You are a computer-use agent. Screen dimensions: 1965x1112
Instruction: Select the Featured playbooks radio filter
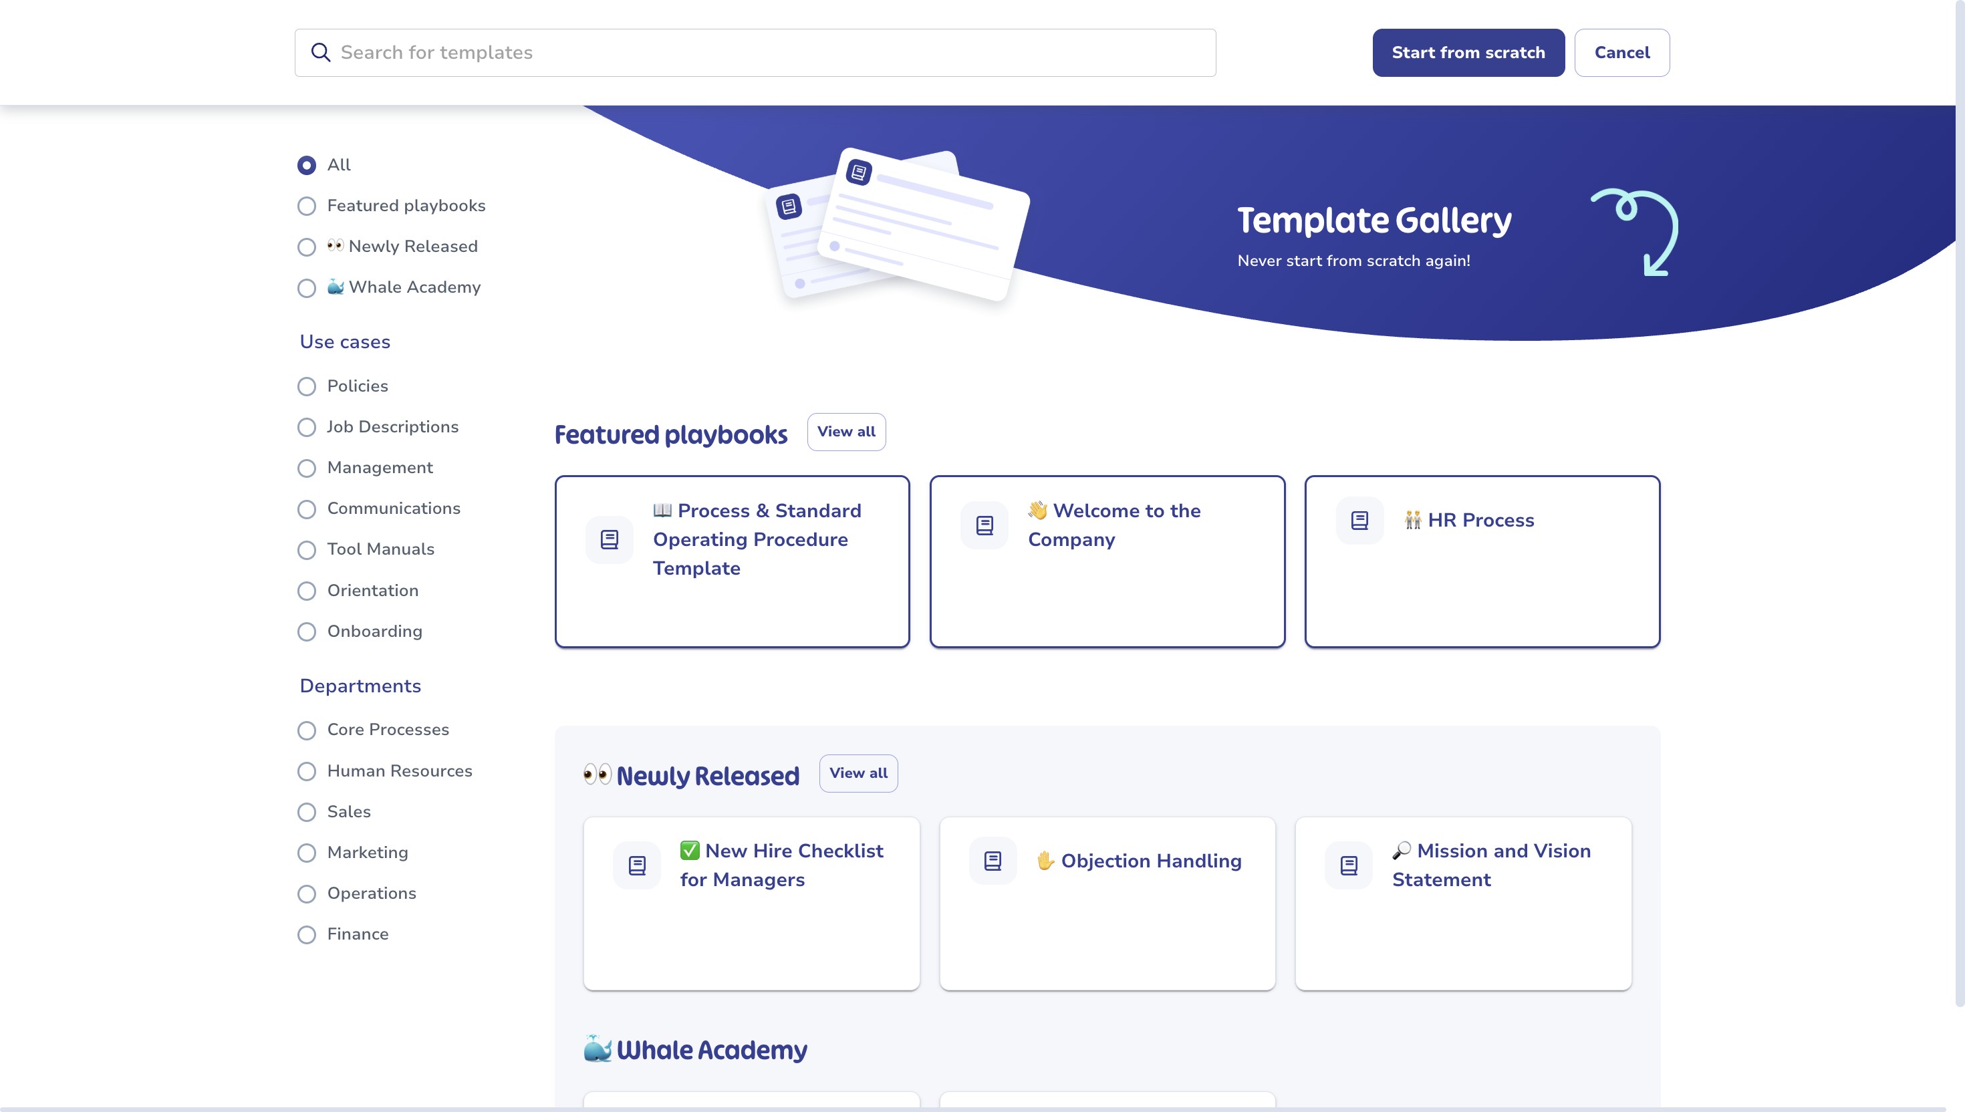tap(306, 206)
